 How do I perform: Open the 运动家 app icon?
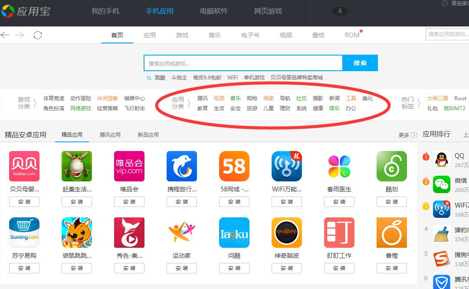click(182, 233)
